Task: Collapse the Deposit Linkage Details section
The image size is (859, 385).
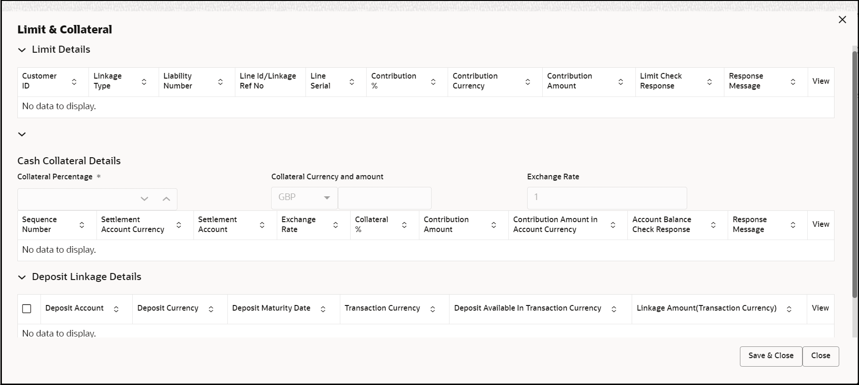Action: point(22,277)
